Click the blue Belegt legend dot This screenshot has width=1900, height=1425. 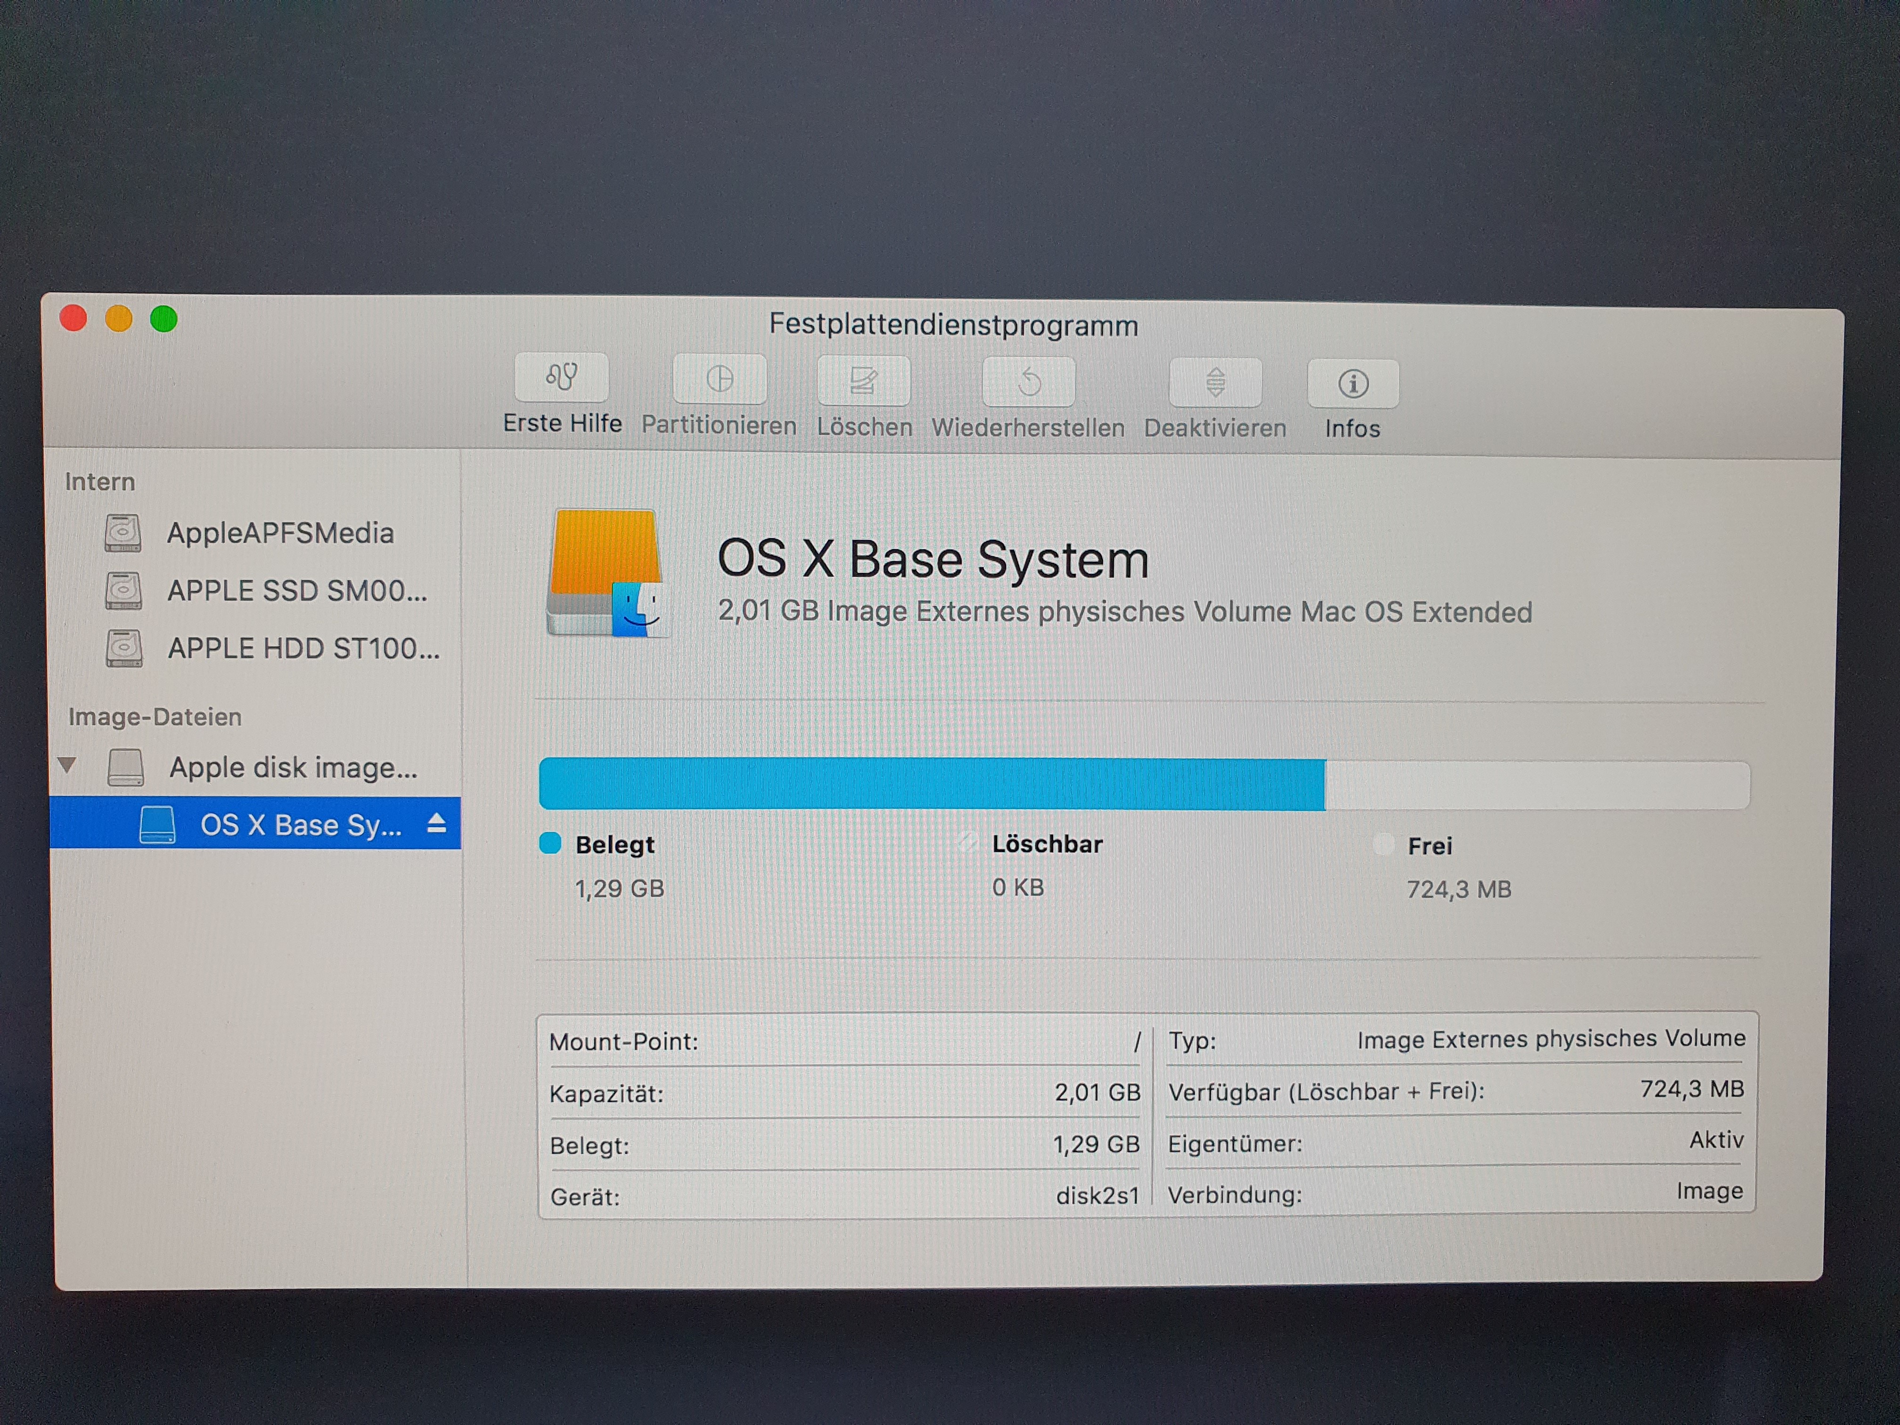pyautogui.click(x=550, y=844)
